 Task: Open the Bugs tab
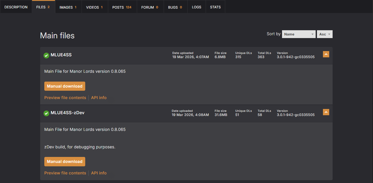pyautogui.click(x=175, y=7)
